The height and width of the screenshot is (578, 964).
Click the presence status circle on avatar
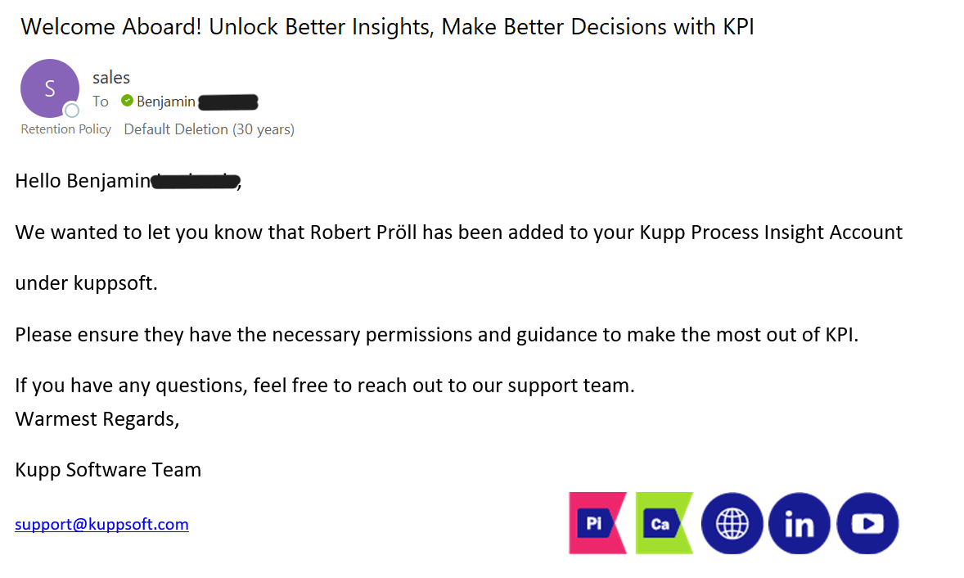pyautogui.click(x=72, y=111)
